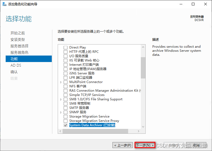The image size is (212, 151).
Task: Open the 服务器角色 step
Action: click(19, 53)
